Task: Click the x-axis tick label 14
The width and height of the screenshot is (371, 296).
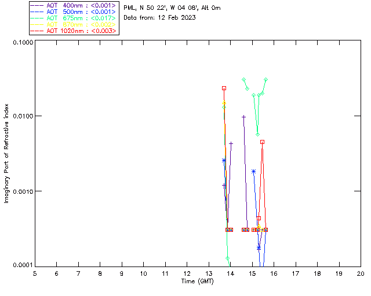Action: pyautogui.click(x=231, y=273)
